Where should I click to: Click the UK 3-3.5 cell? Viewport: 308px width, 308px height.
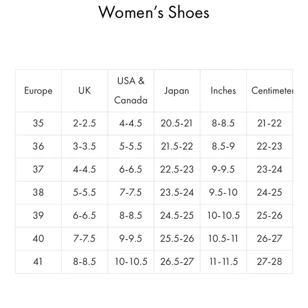pos(84,147)
